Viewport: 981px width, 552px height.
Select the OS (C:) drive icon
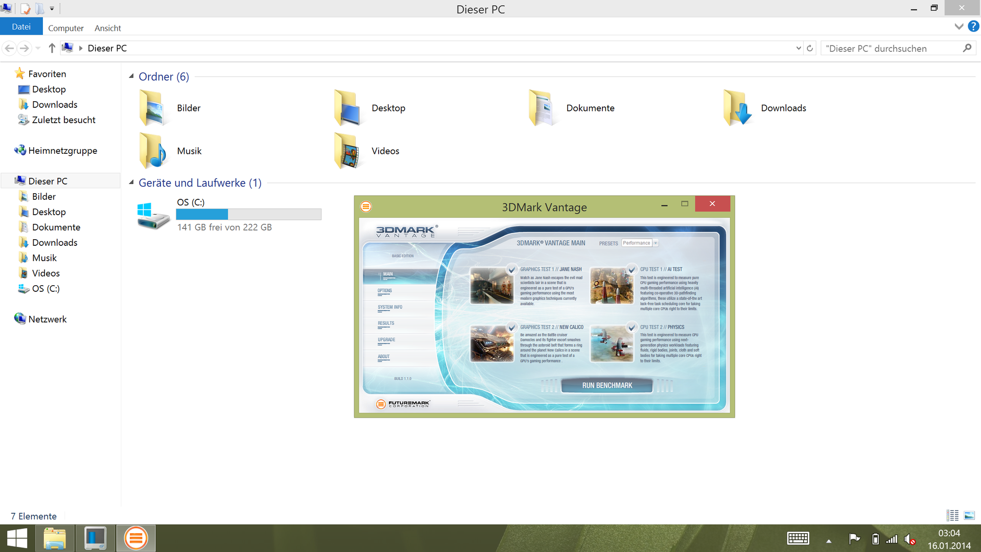pos(153,215)
